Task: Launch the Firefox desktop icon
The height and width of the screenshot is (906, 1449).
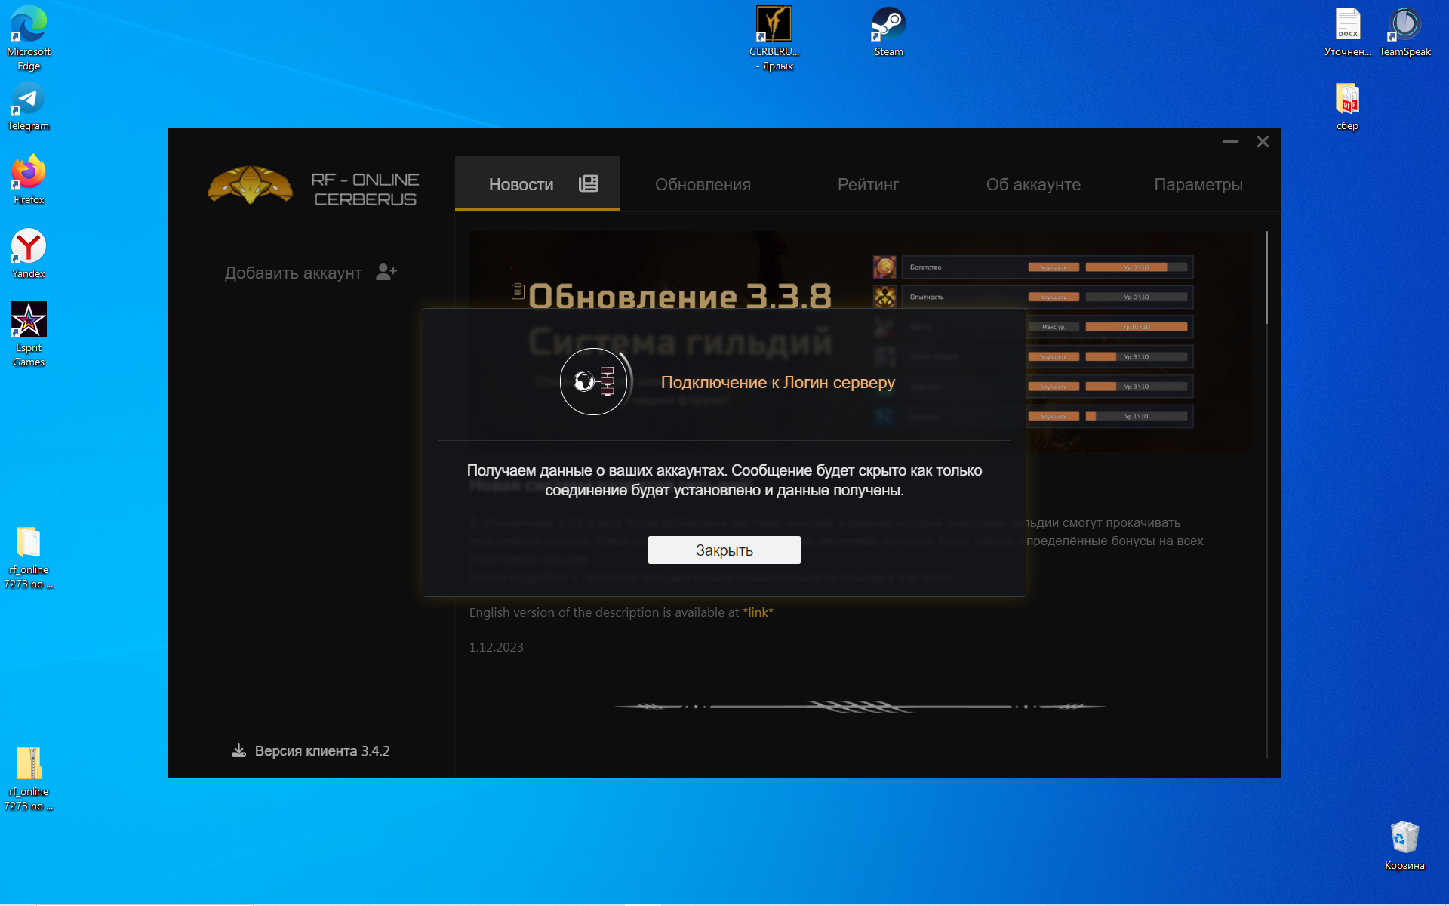Action: (29, 180)
